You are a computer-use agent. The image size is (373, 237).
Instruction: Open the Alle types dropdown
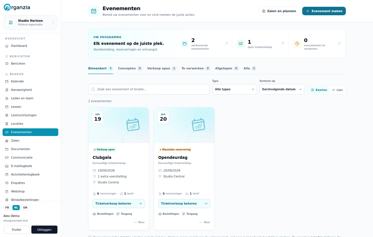235,89
